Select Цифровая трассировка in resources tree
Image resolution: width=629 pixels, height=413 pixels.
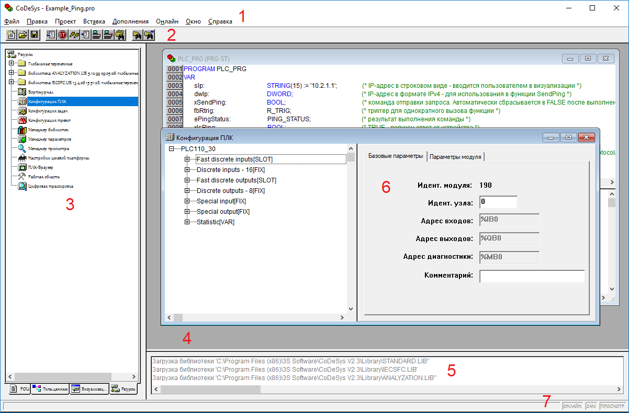[x=50, y=186]
